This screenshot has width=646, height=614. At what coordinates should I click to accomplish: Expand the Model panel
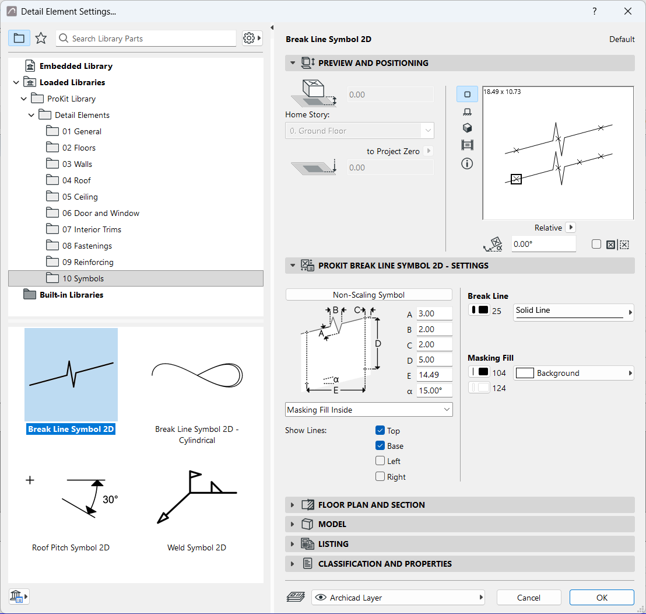(460, 524)
